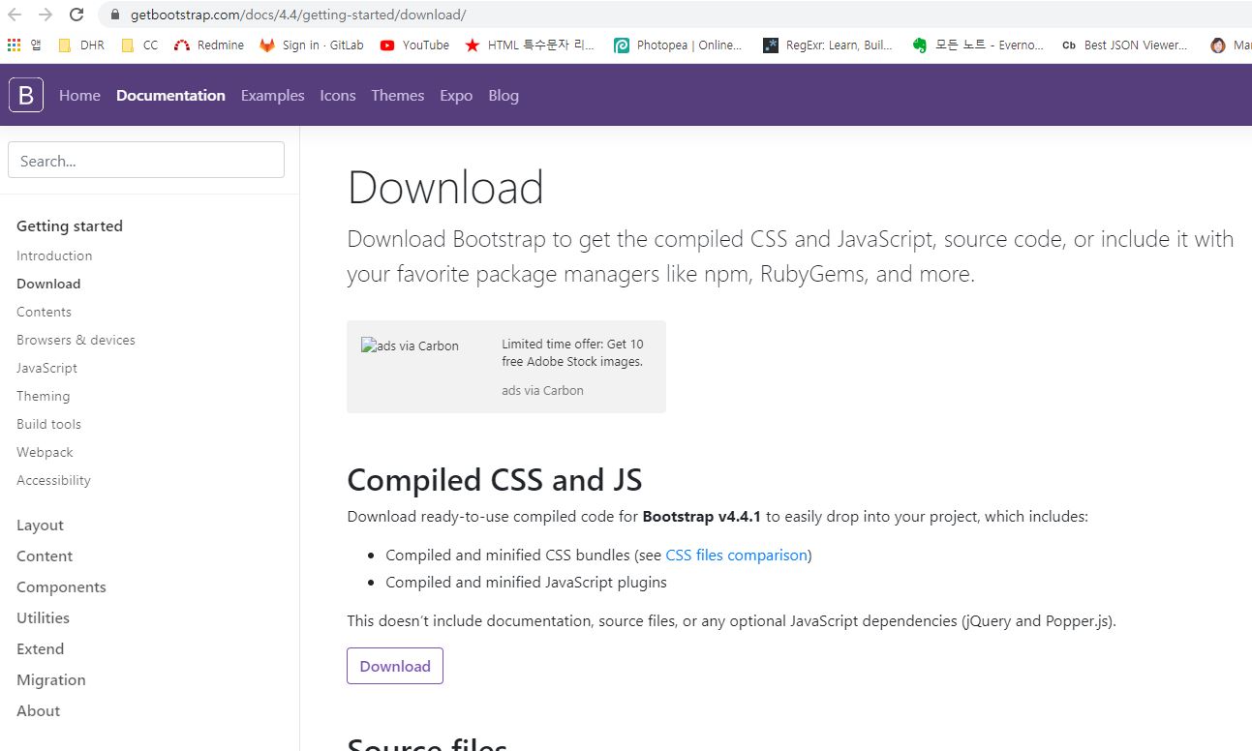Open Icons in navbar
Screen dimensions: 1252x751
click(x=338, y=95)
